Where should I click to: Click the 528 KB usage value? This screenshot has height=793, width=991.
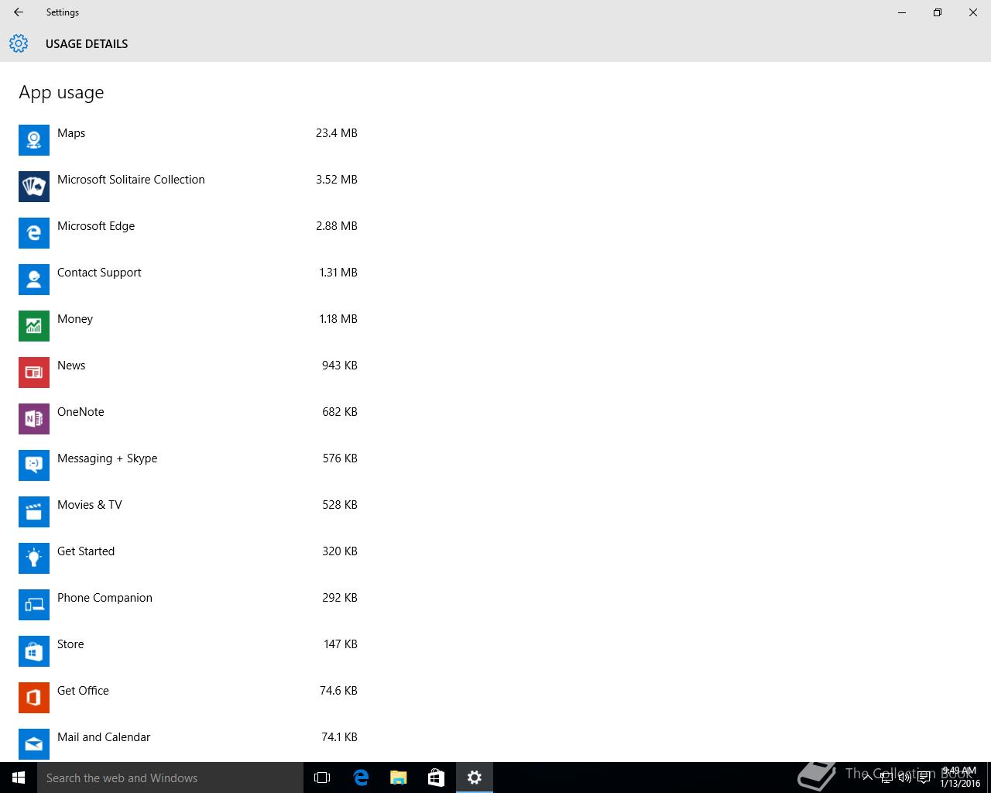click(340, 505)
